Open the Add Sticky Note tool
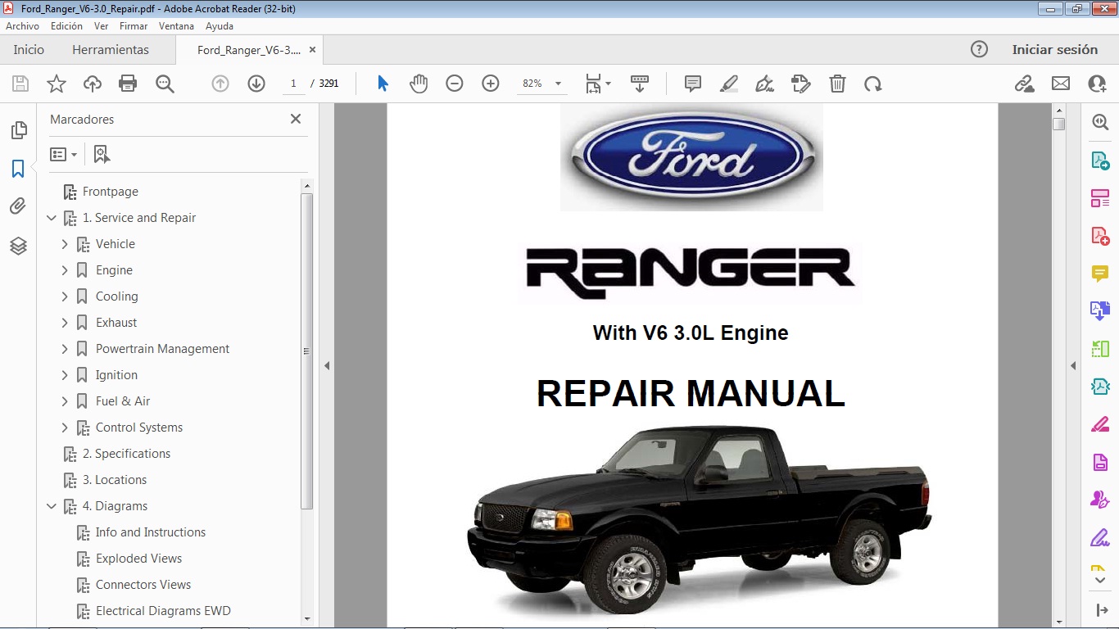Image resolution: width=1119 pixels, height=629 pixels. [692, 83]
